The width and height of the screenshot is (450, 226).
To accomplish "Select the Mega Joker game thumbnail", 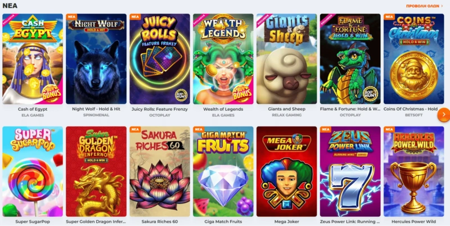I will [287, 171].
